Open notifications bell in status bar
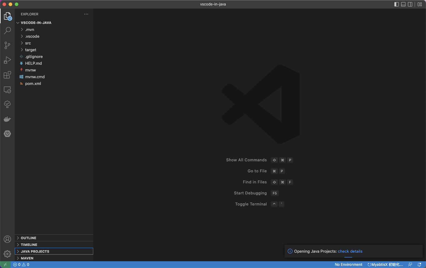The height and width of the screenshot is (268, 426). [x=419, y=265]
